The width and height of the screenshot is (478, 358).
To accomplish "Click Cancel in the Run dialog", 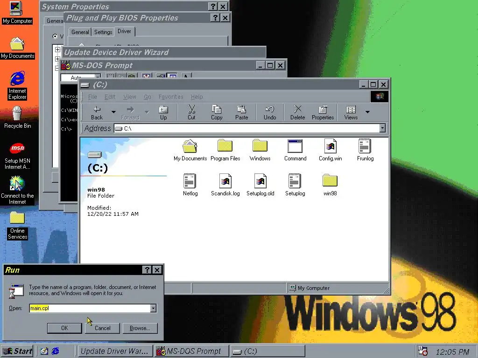I will point(102,328).
